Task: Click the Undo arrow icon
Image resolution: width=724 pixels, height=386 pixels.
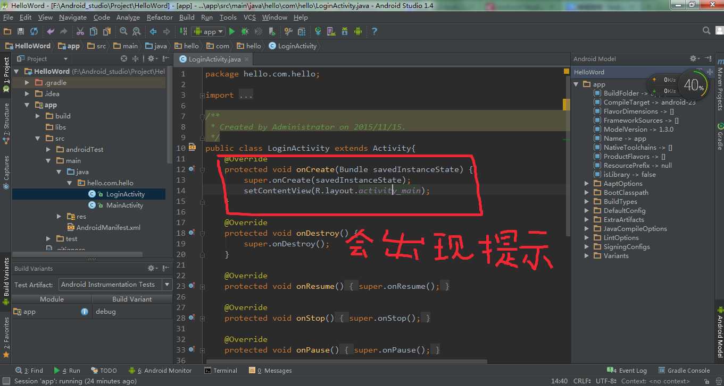Action: point(51,31)
